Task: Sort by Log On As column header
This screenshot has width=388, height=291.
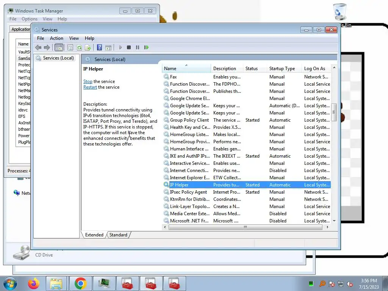Action: click(316, 69)
